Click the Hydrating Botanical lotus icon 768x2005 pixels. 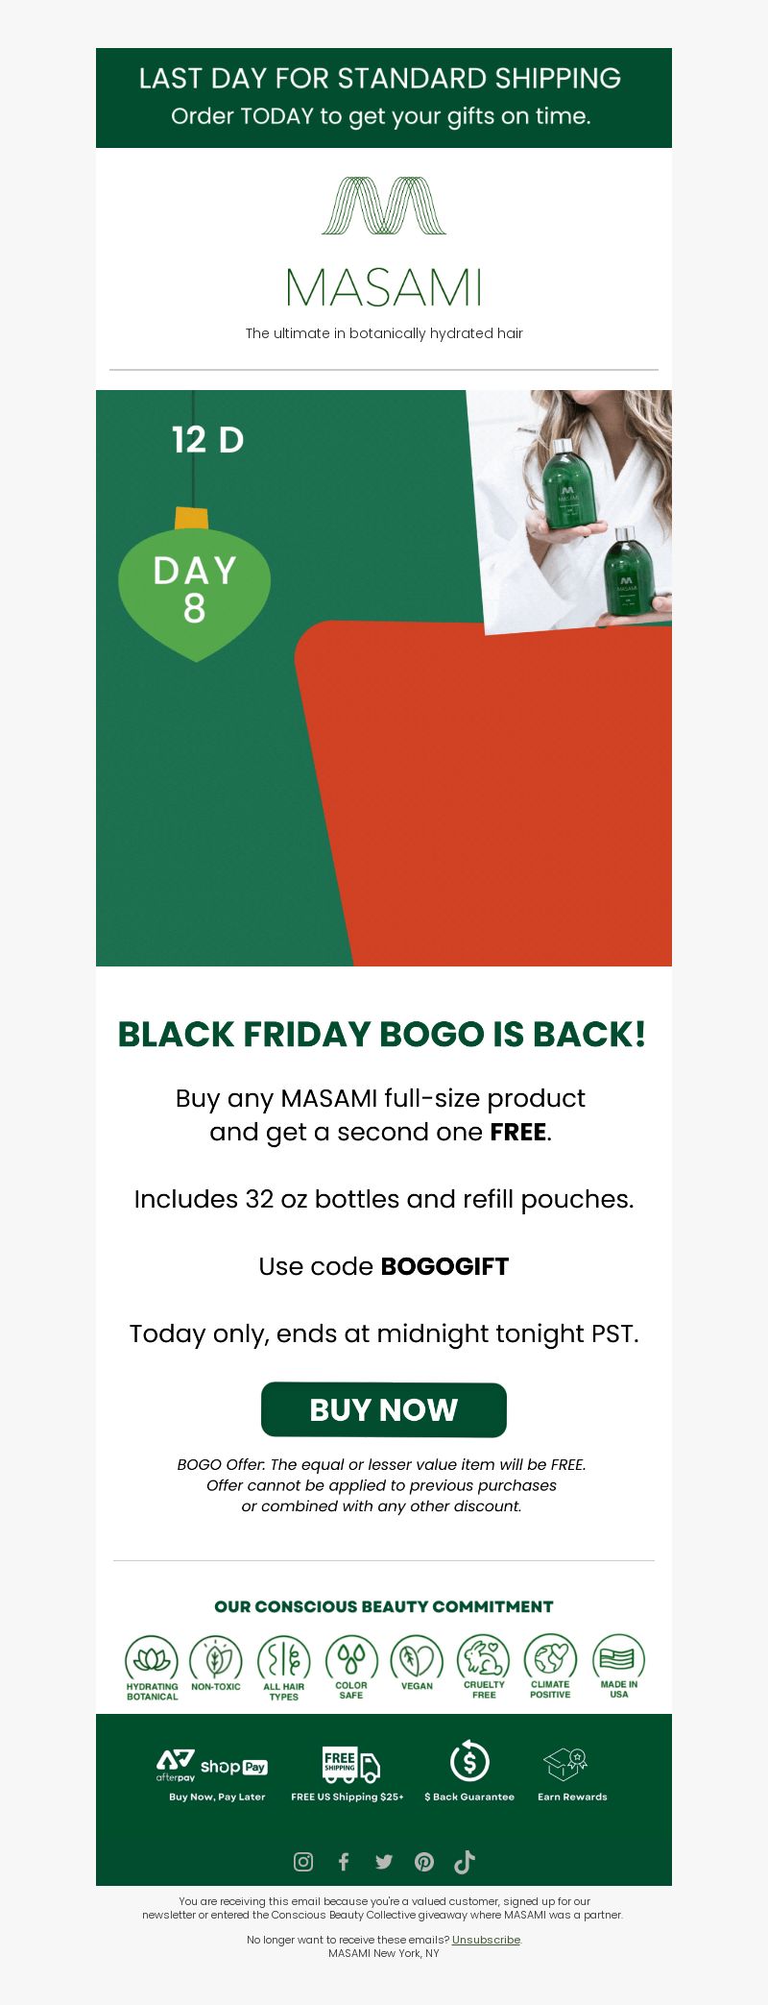click(152, 1659)
